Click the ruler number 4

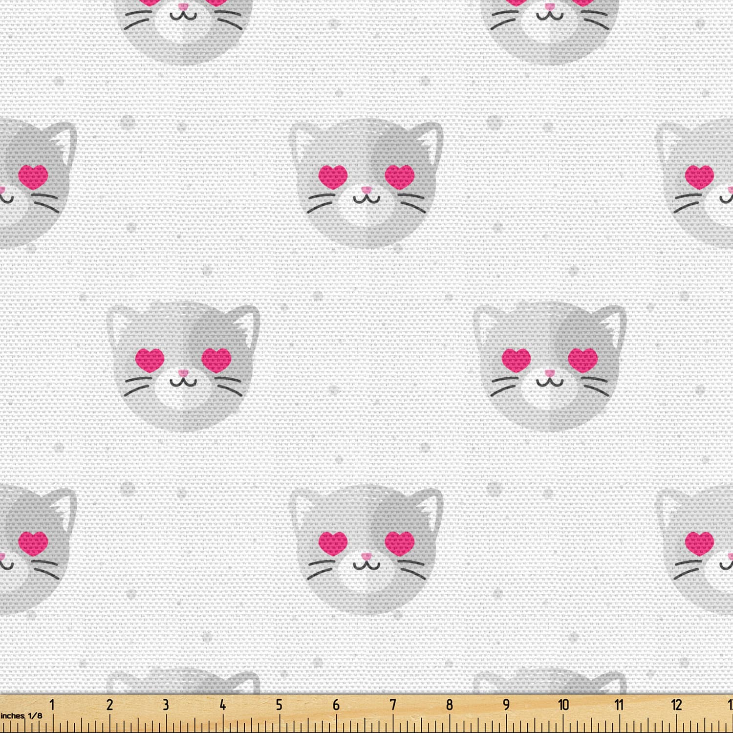pyautogui.click(x=222, y=705)
